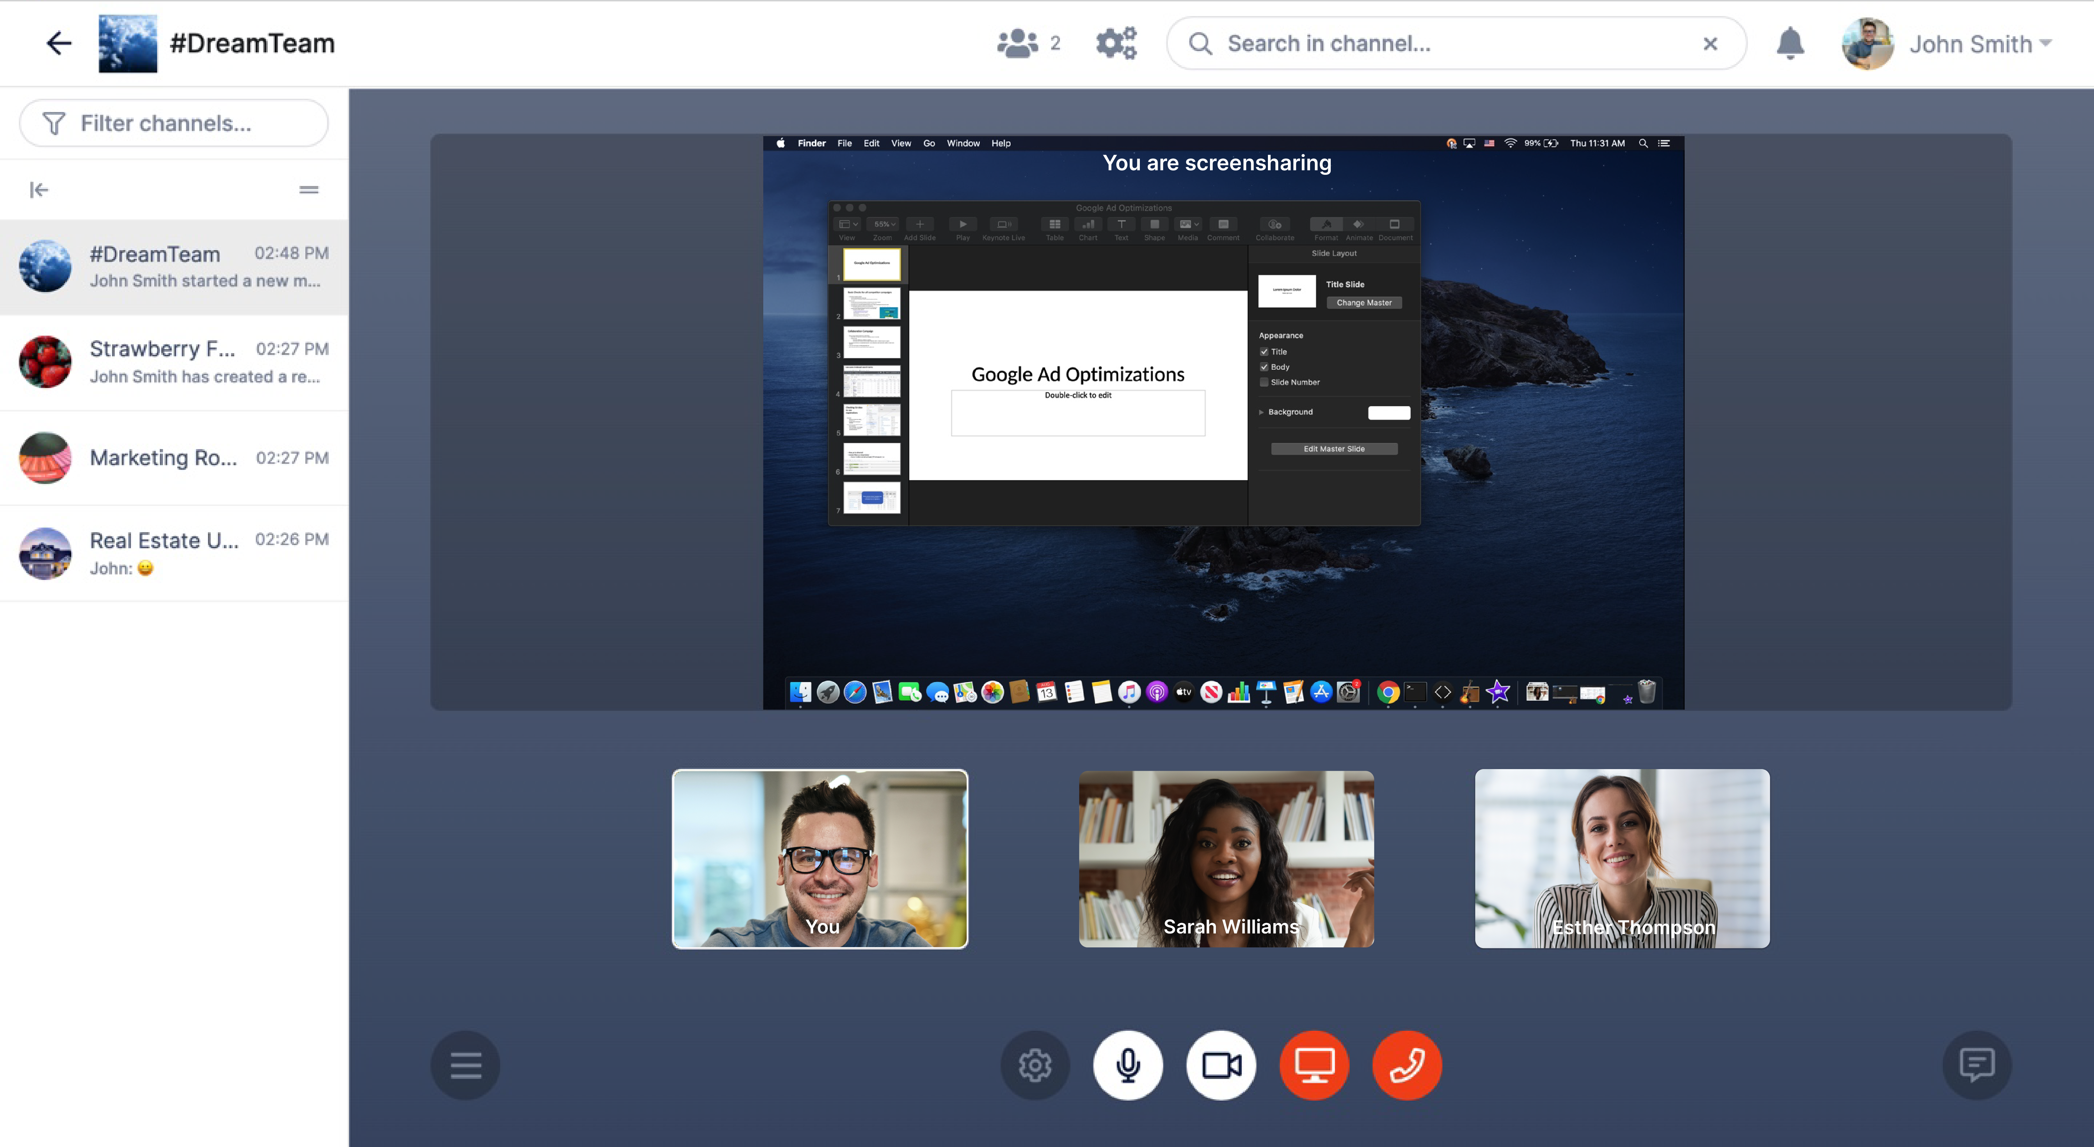
Task: Open the call menu hamburger button
Action: (466, 1065)
